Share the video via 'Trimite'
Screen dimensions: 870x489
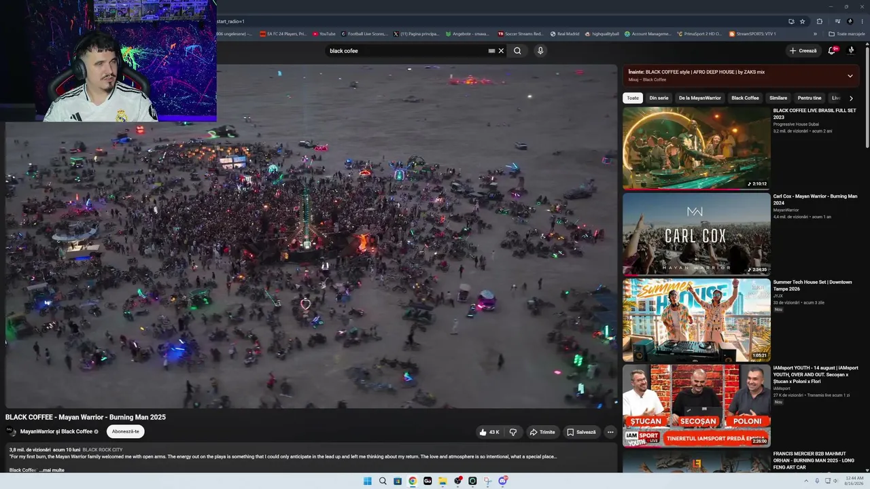[x=542, y=432]
